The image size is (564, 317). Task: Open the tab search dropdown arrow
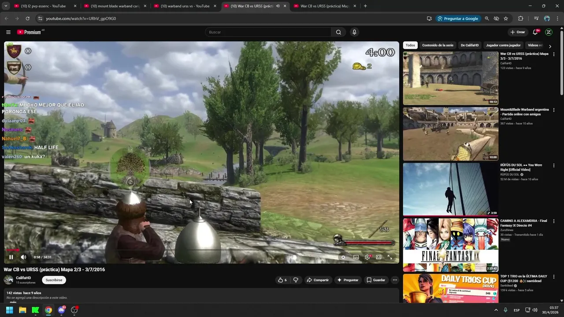pos(6,6)
